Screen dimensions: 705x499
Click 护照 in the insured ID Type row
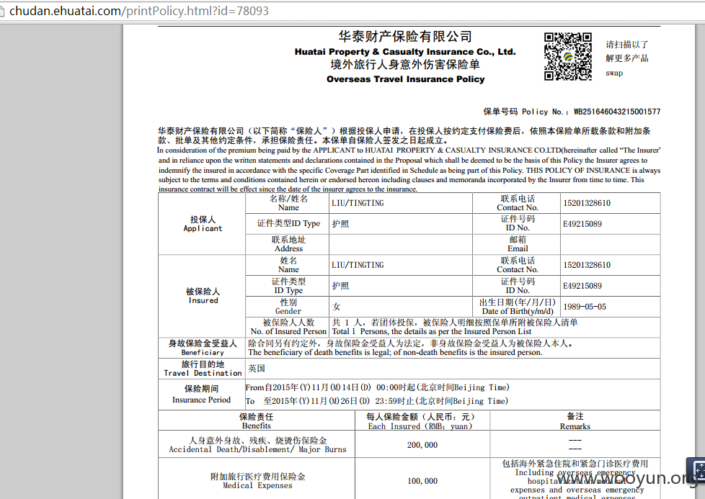click(x=340, y=286)
